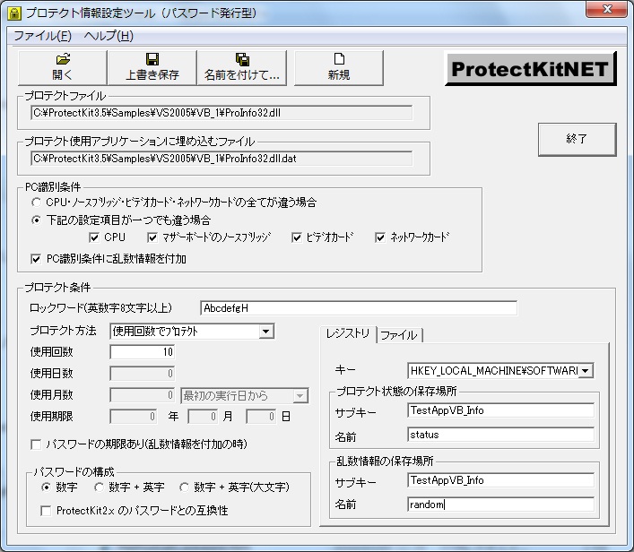Open the ファイル(F) menu

[43, 36]
